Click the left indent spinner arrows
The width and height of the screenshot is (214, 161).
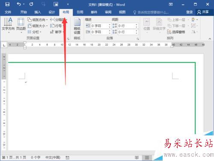110,26
